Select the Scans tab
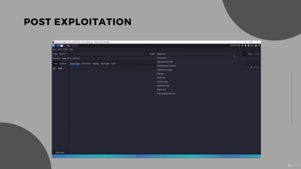The image size is (301, 169). (113, 64)
